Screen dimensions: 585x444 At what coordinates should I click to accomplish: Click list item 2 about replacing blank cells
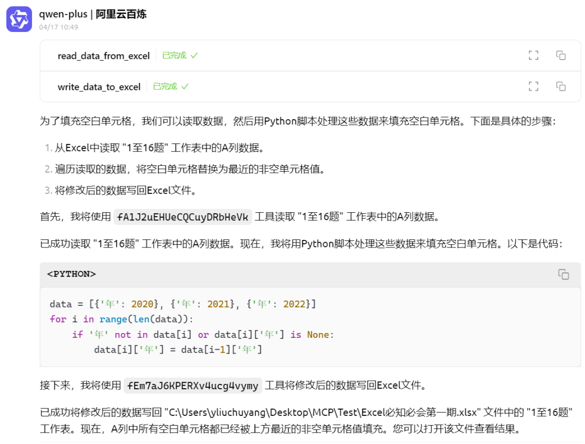[185, 169]
